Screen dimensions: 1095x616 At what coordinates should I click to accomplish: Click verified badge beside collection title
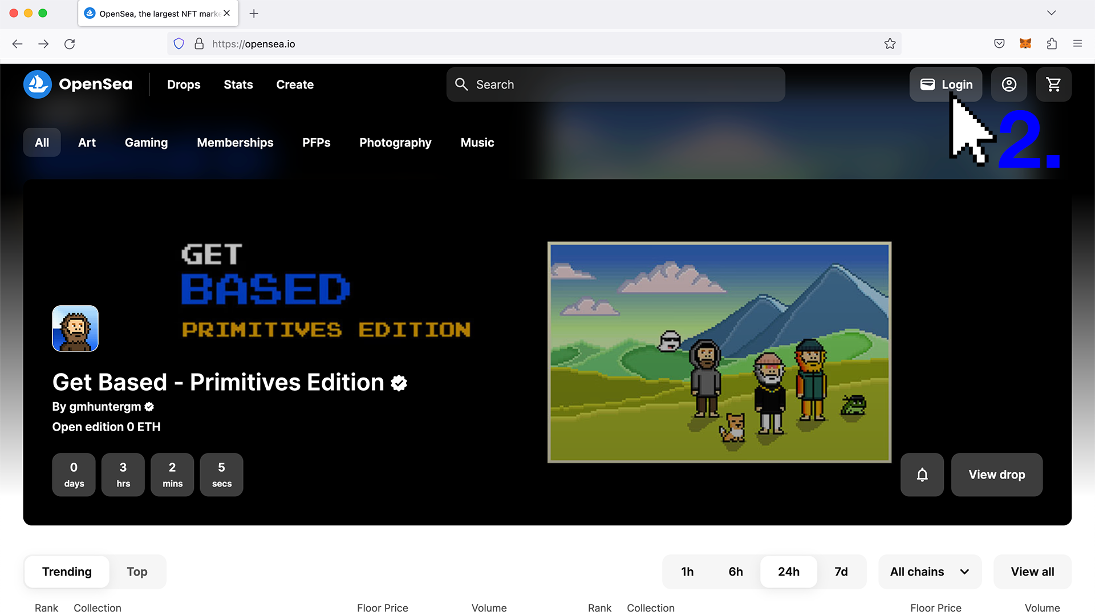tap(399, 383)
